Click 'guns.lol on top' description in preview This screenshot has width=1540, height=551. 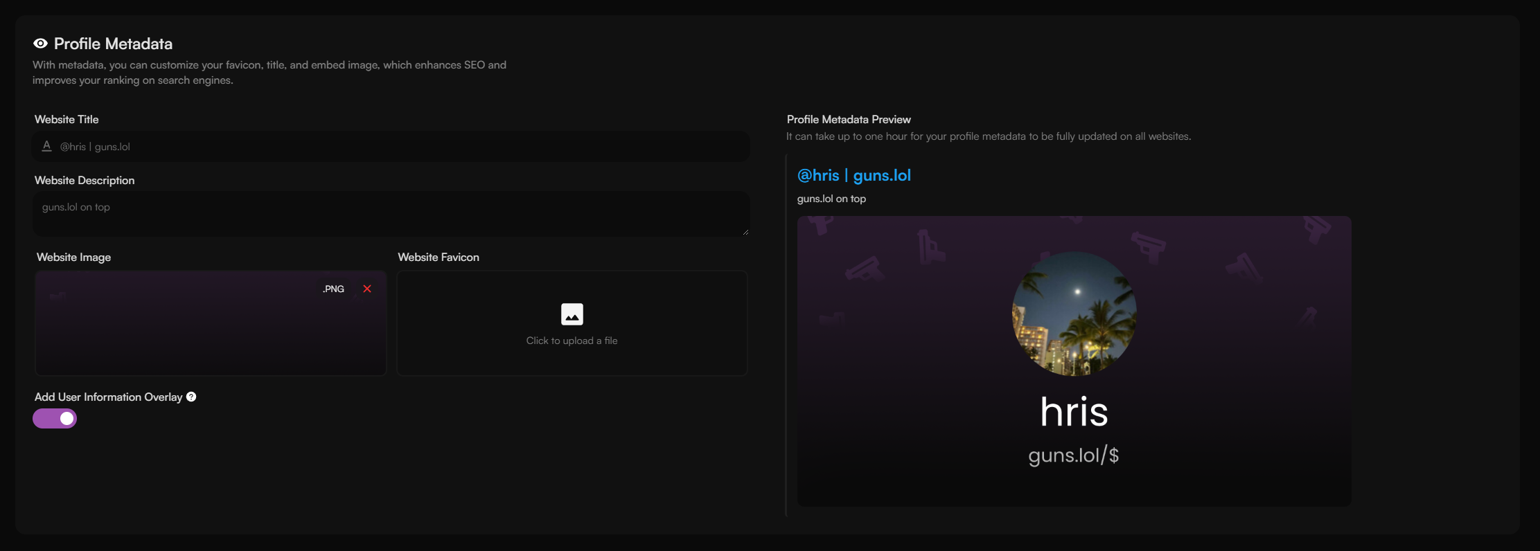[831, 199]
